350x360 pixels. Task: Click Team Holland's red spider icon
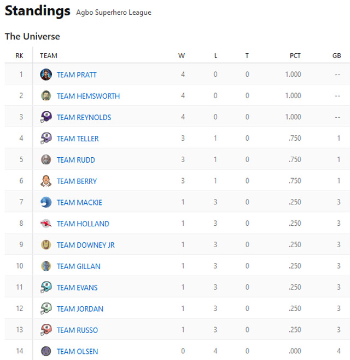pyautogui.click(x=46, y=224)
